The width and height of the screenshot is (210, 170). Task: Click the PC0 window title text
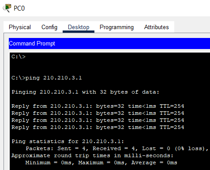19,8
